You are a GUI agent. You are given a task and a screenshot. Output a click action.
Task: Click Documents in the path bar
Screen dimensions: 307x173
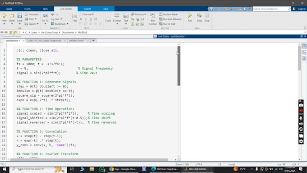pos(68,33)
